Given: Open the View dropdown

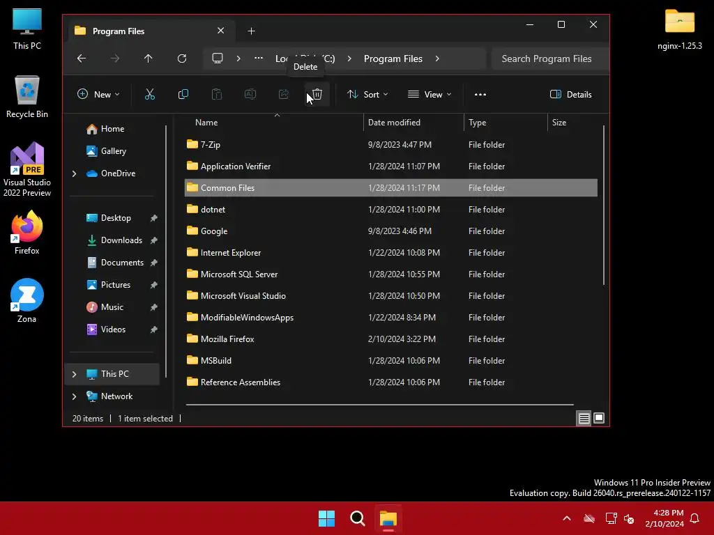Looking at the screenshot, I should [430, 94].
